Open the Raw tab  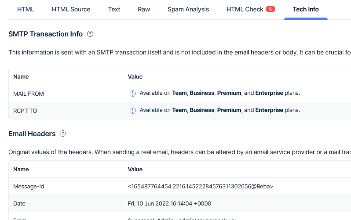pos(144,9)
